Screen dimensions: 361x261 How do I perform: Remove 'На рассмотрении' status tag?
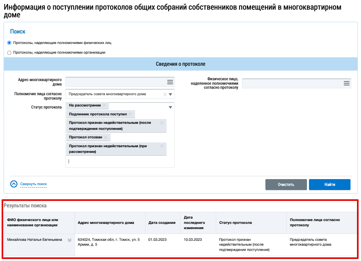104,105
